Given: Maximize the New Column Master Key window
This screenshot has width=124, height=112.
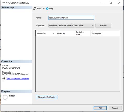Looking at the screenshot, I should click(111, 3).
